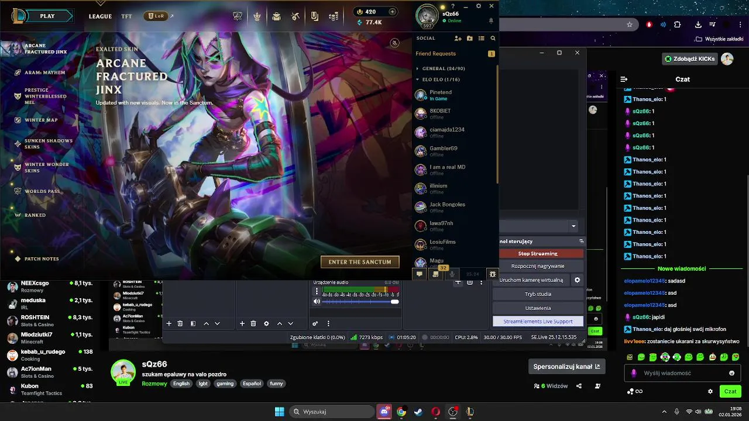Open OBS dropdown arrow above control panel
Image resolution: width=749 pixels, height=421 pixels.
tap(573, 226)
